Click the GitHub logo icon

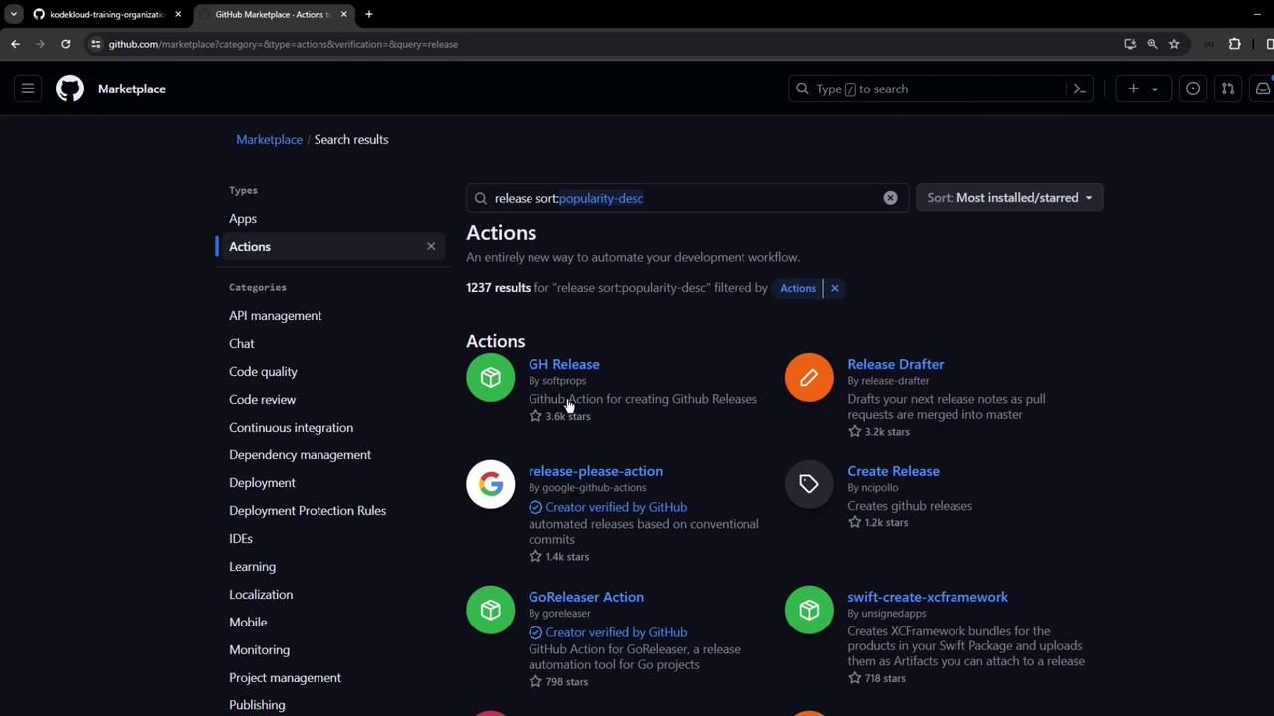70,89
